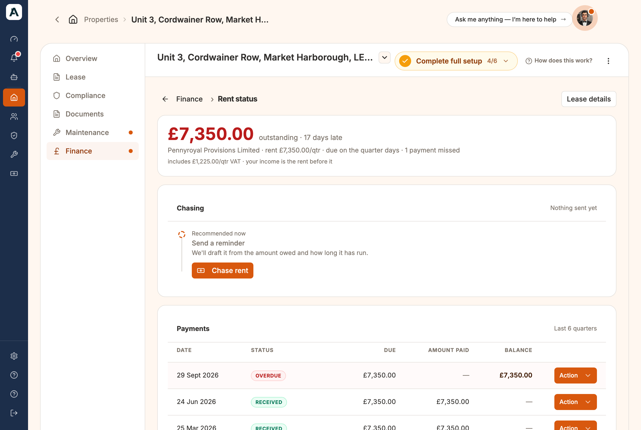Click the Last 6 quarters label
Viewport: 641px width, 430px height.
point(575,328)
